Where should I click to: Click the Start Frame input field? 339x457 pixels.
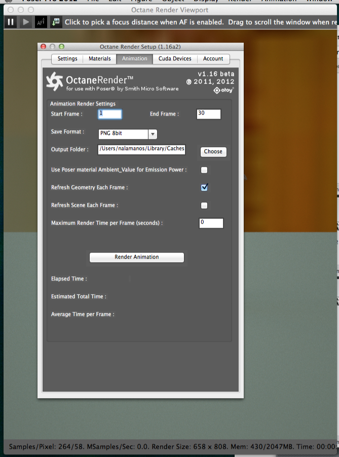pos(110,114)
